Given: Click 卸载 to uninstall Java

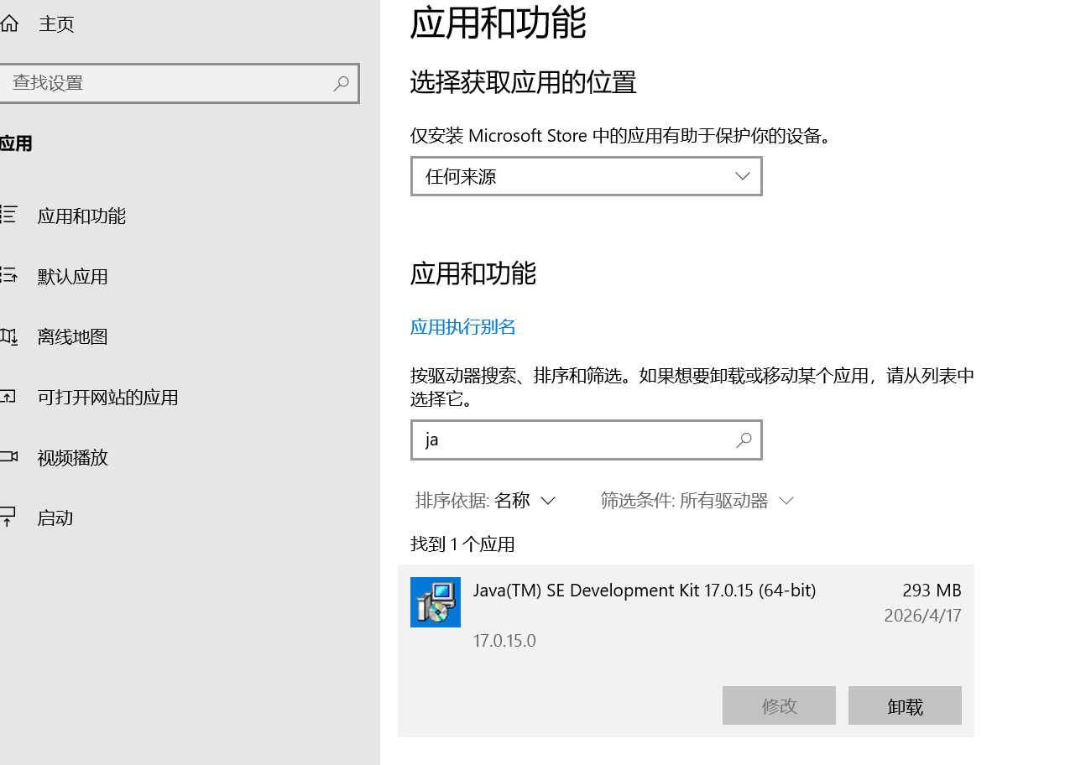Looking at the screenshot, I should point(905,705).
